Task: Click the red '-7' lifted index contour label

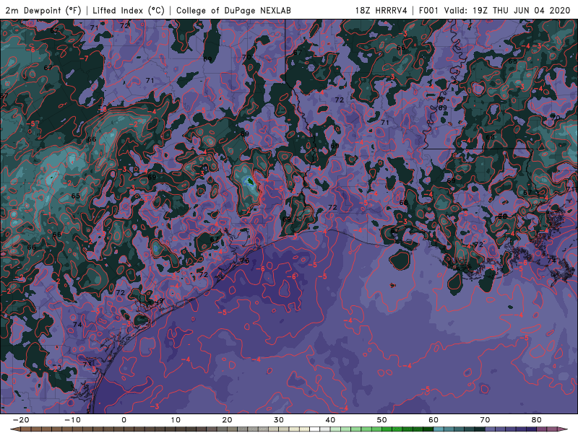Action: [84, 58]
